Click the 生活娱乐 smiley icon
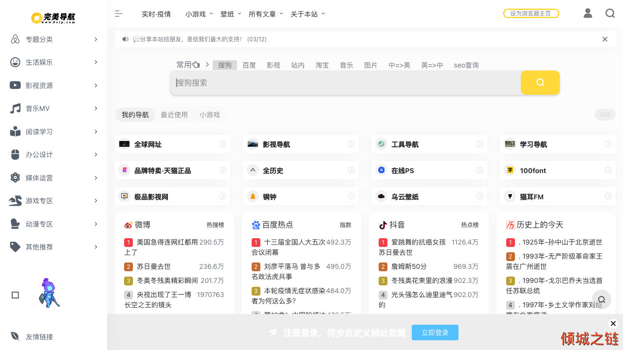 15,62
